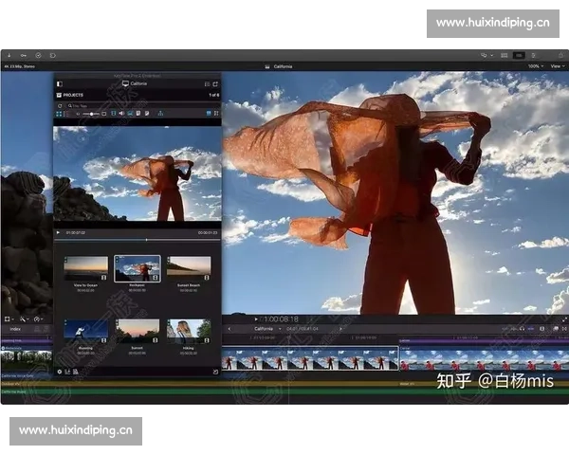This screenshot has width=569, height=455.
Task: Select the PROJECTS section header
Action: pos(73,95)
